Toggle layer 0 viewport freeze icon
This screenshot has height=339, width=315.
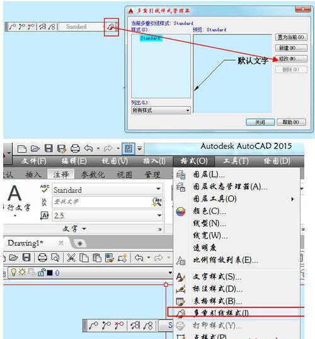pos(31,273)
